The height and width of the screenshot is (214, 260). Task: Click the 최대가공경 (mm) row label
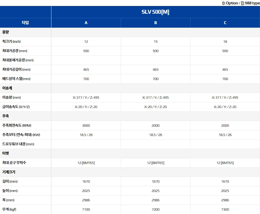pyautogui.click(x=14, y=51)
